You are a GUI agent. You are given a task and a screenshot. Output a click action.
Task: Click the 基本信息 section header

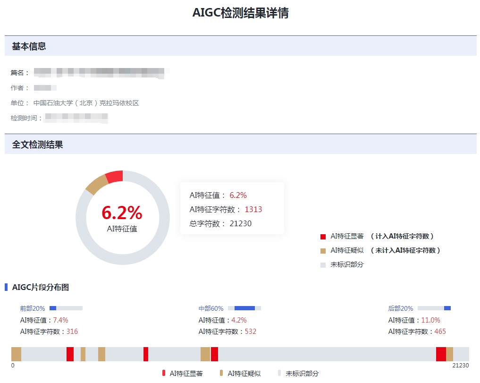coord(29,46)
